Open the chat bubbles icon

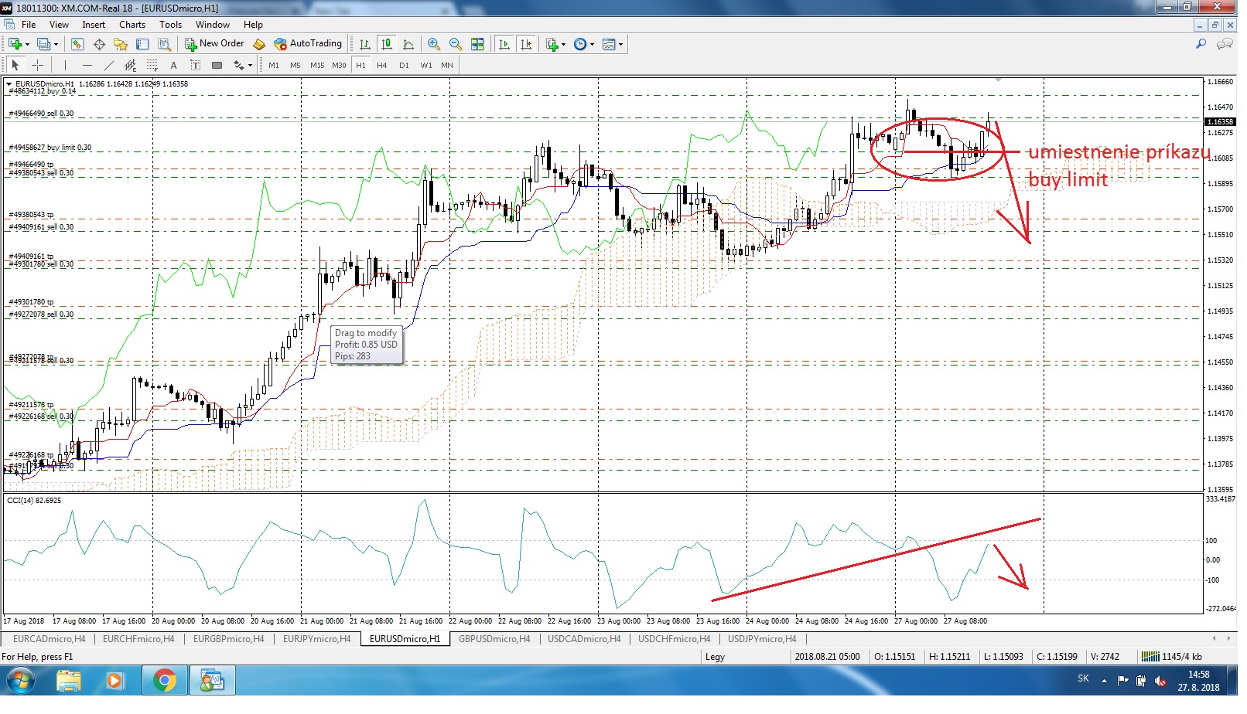click(1225, 44)
